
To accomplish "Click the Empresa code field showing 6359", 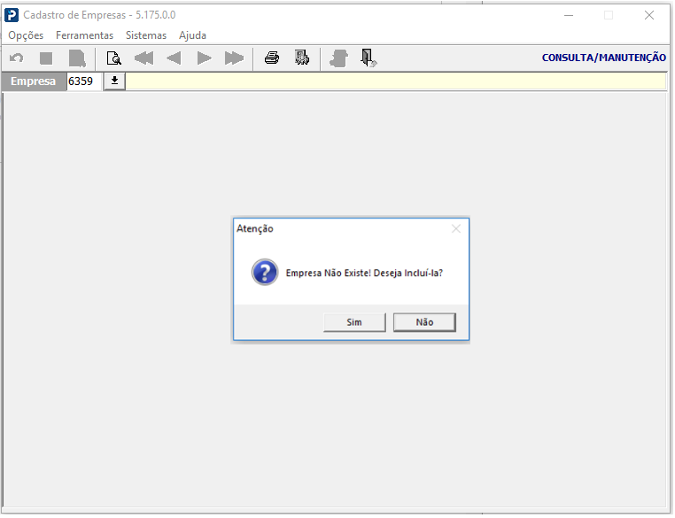I will click(x=84, y=81).
